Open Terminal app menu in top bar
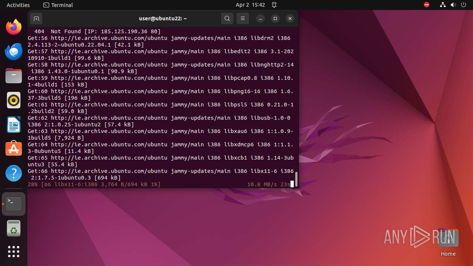This screenshot has width=473, height=266. 58,5
